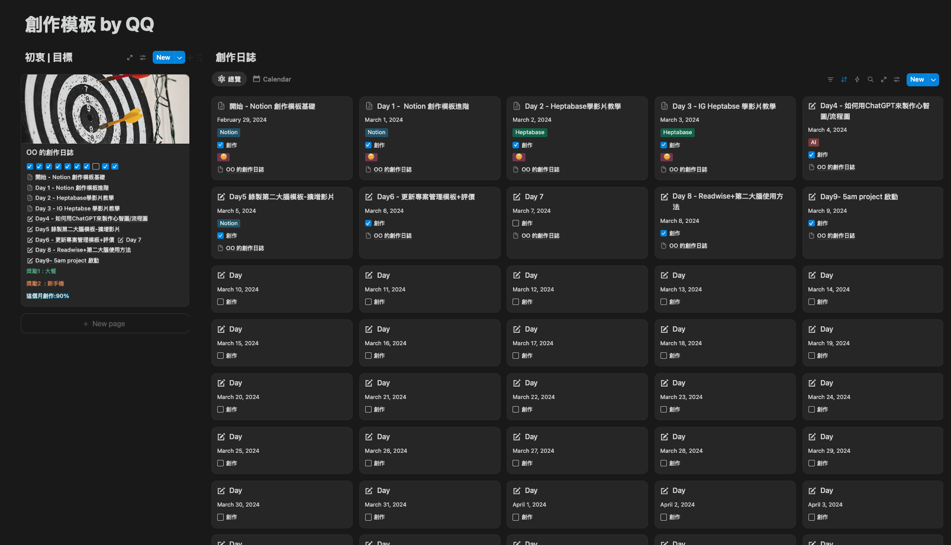Check 創作 checkbox on the Day 7 card

pos(516,223)
